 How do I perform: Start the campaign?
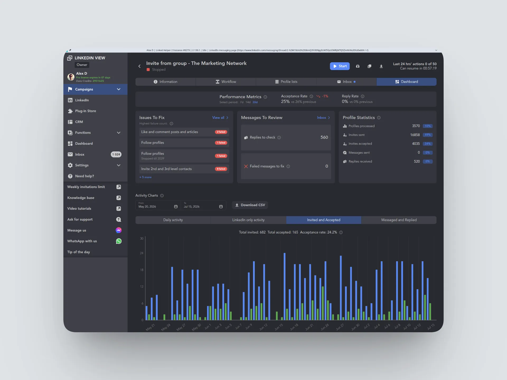tap(340, 66)
